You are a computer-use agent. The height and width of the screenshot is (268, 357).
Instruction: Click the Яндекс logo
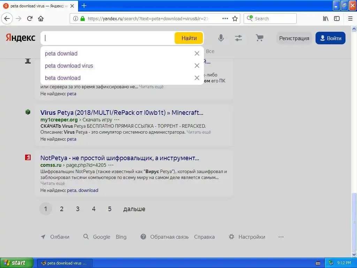(x=21, y=38)
